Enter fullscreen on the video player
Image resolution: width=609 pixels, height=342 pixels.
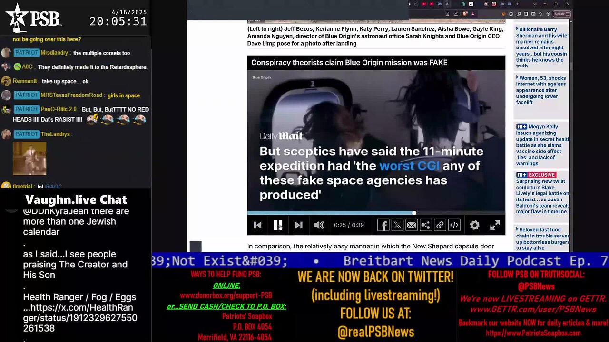pos(495,225)
